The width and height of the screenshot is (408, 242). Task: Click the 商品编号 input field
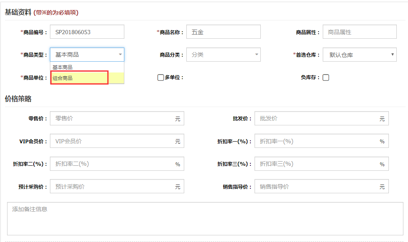point(87,32)
